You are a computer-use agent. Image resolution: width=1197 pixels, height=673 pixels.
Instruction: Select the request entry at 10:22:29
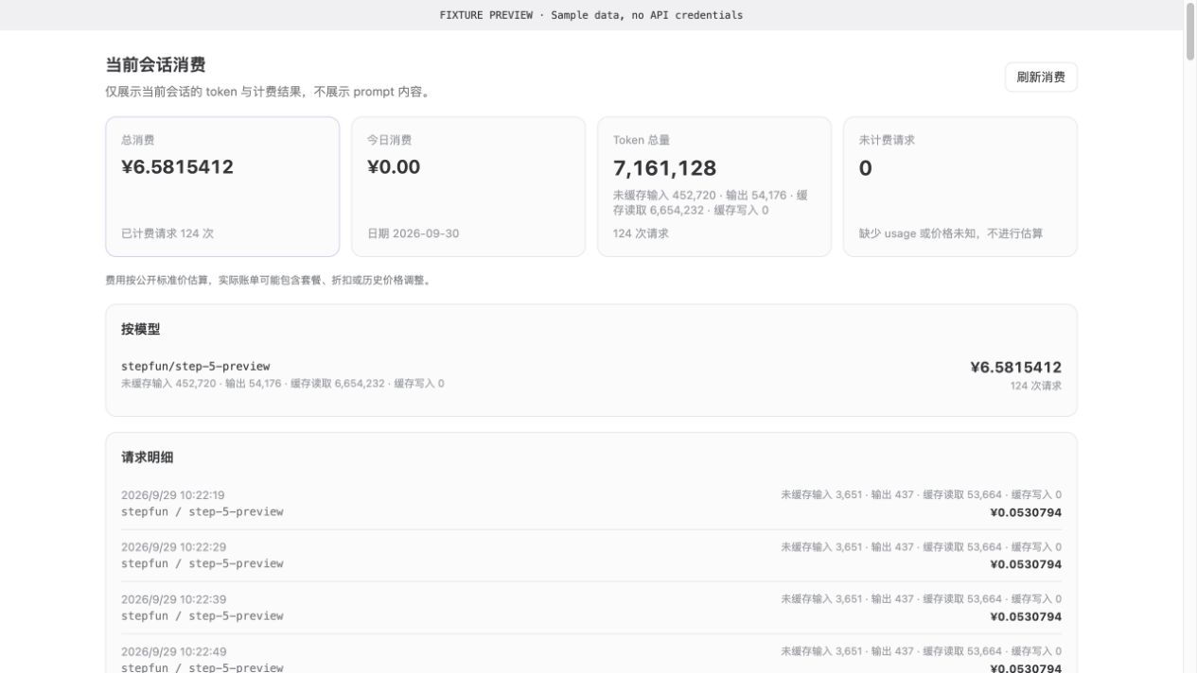click(591, 556)
